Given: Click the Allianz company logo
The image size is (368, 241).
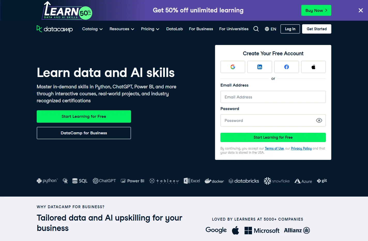Looking at the screenshot, I should 297,230.
